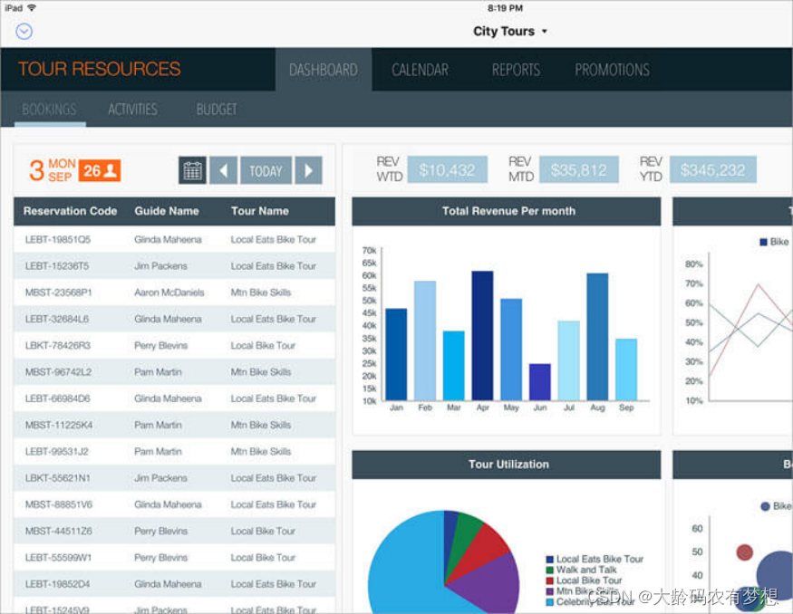Viewport: 793px width, 614px height.
Task: Select reservation LEBT-15236T5
Action: click(x=175, y=266)
